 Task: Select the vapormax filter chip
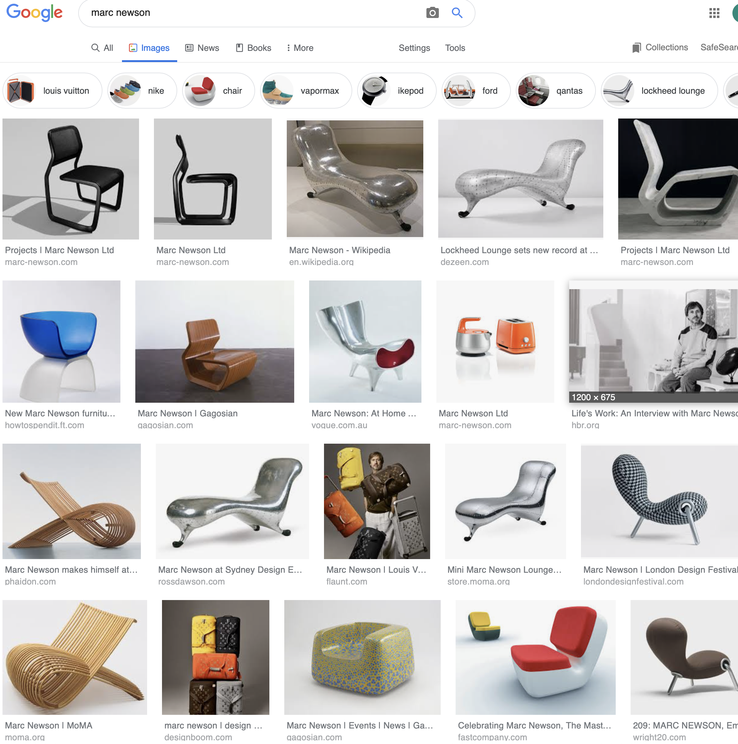pos(306,91)
